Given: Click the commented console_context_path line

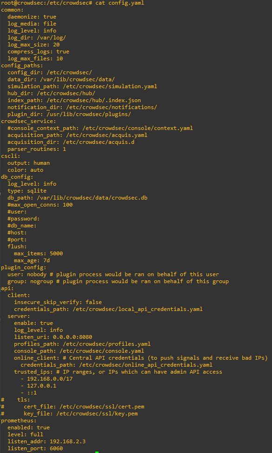Looking at the screenshot, I should point(100,128).
